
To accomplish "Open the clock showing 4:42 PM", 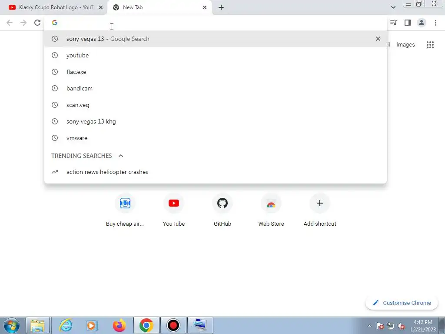I will click(423, 326).
